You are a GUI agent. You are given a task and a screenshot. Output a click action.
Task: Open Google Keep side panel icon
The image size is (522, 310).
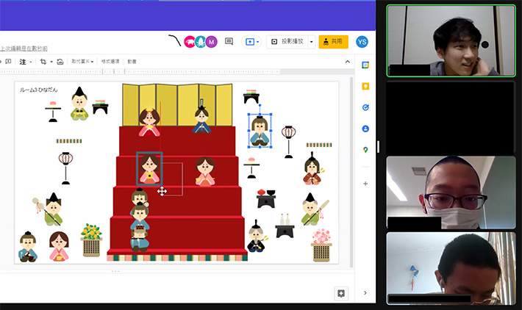(365, 87)
